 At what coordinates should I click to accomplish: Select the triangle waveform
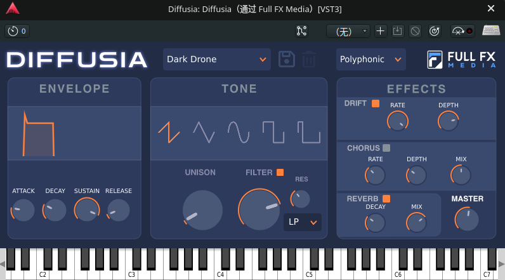(204, 132)
